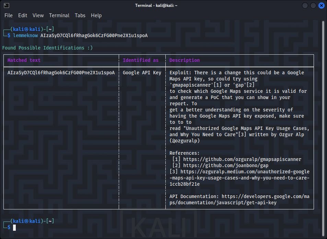Click the "Google API Key" table cell
Image resolution: width=327 pixels, height=239 pixels.
(x=142, y=73)
